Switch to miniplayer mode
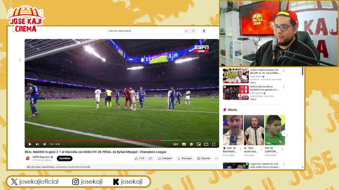 point(199,144)
